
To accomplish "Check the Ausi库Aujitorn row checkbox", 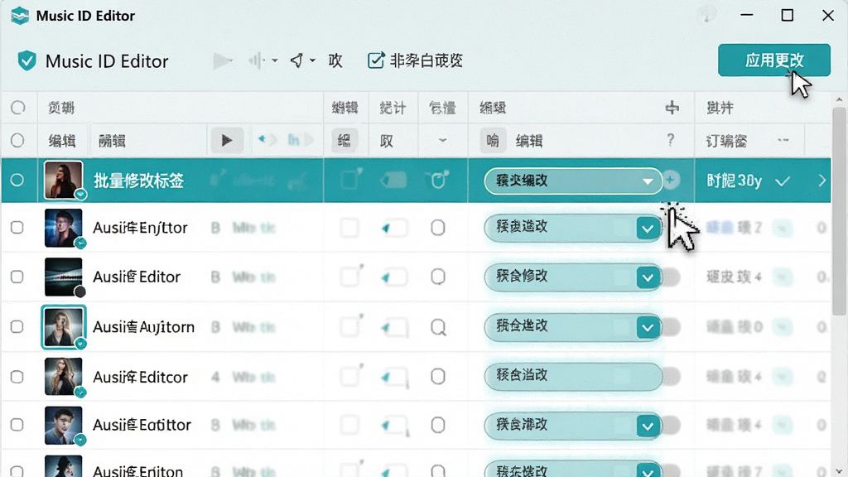I will [x=17, y=326].
